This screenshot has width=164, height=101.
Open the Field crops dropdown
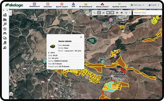pos(137,5)
